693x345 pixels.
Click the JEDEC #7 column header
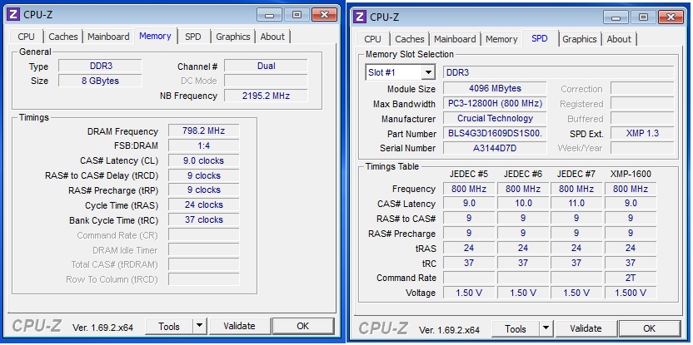click(576, 175)
